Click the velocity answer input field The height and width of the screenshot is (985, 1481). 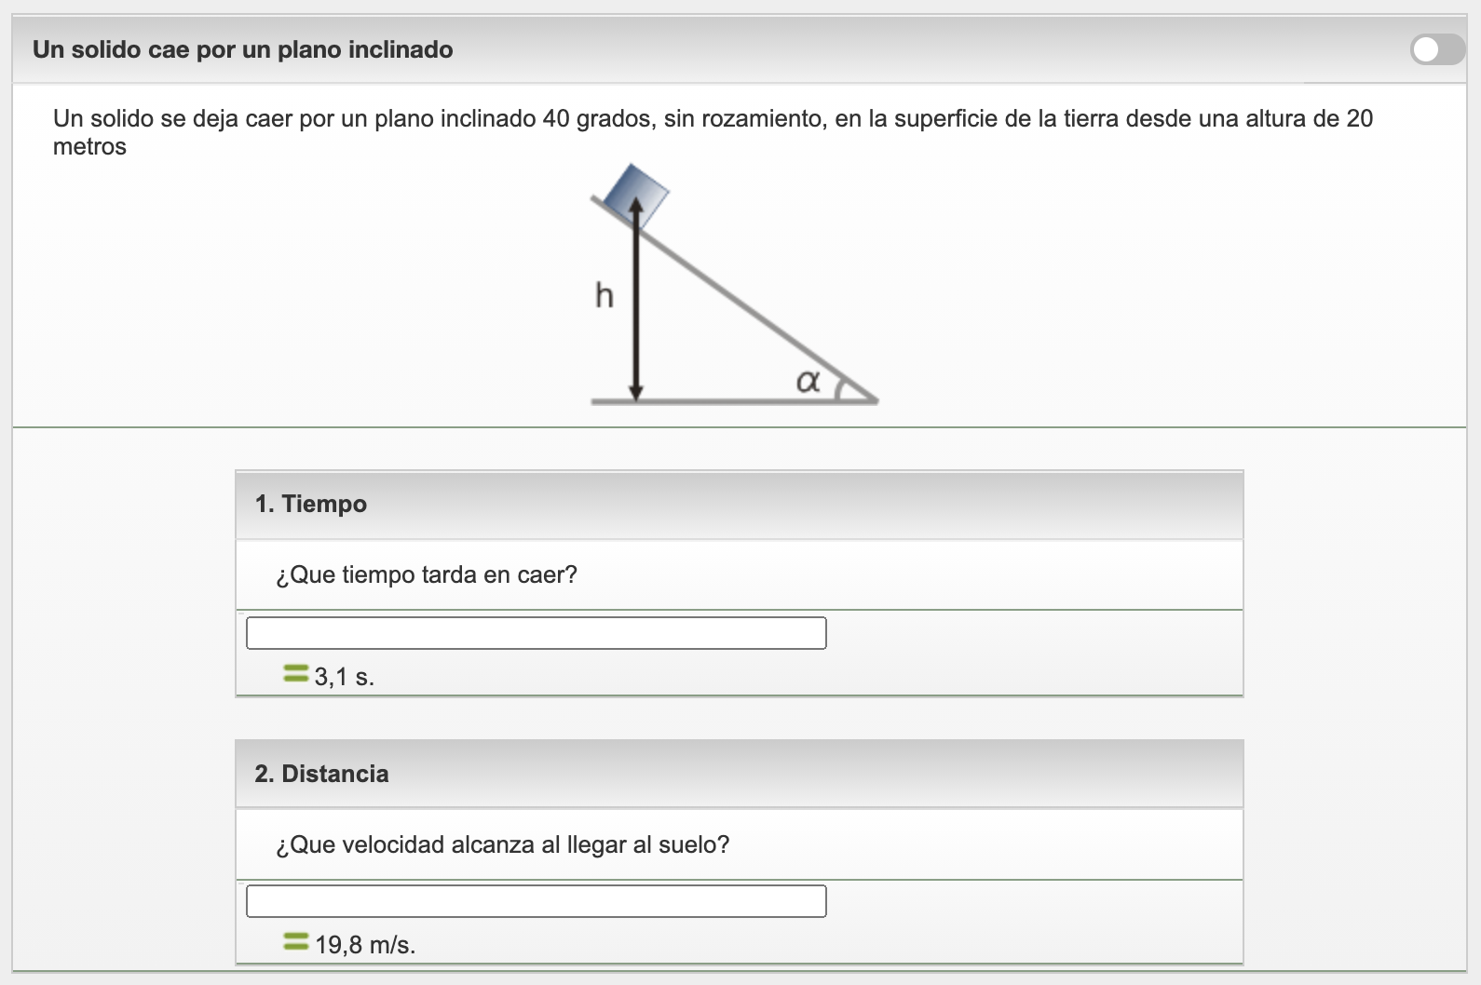coord(536,901)
